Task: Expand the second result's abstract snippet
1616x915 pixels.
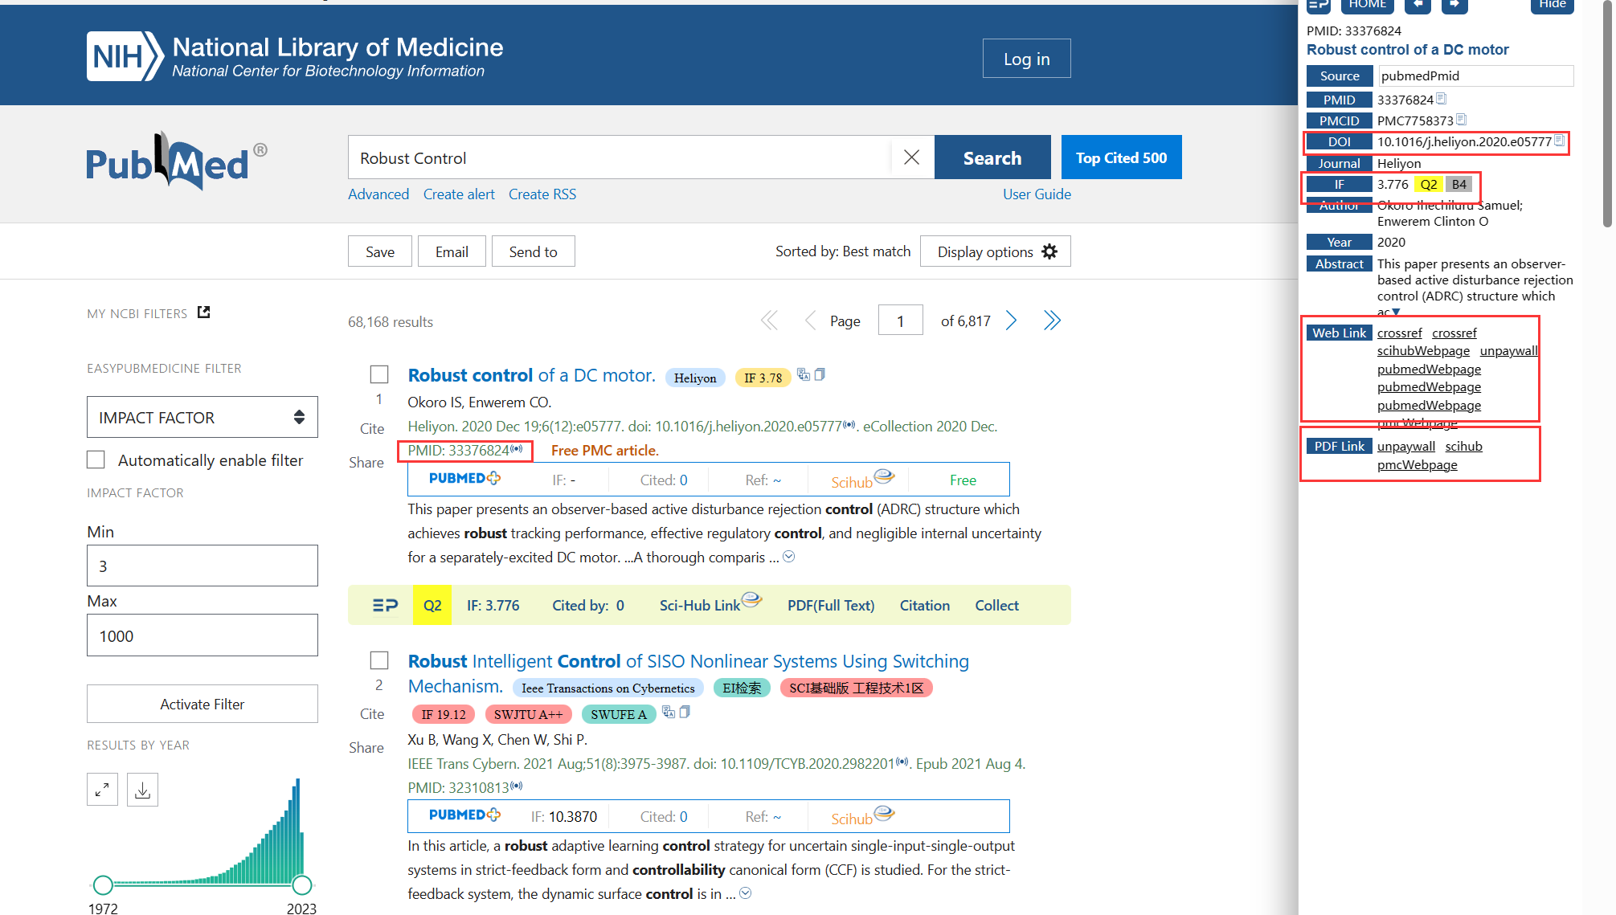Action: pyautogui.click(x=746, y=893)
